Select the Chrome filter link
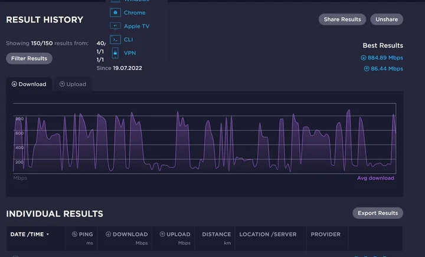 click(x=135, y=13)
